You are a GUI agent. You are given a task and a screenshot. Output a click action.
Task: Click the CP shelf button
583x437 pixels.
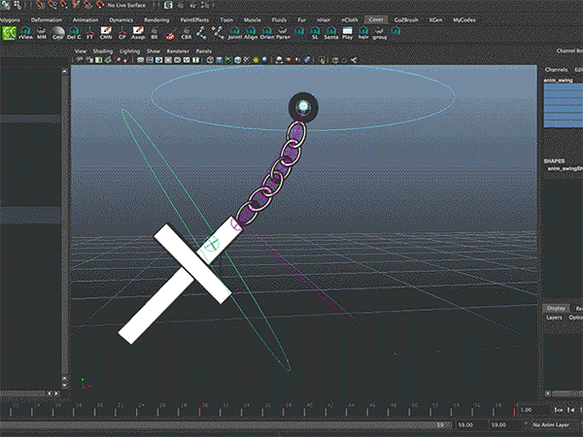[x=122, y=33]
